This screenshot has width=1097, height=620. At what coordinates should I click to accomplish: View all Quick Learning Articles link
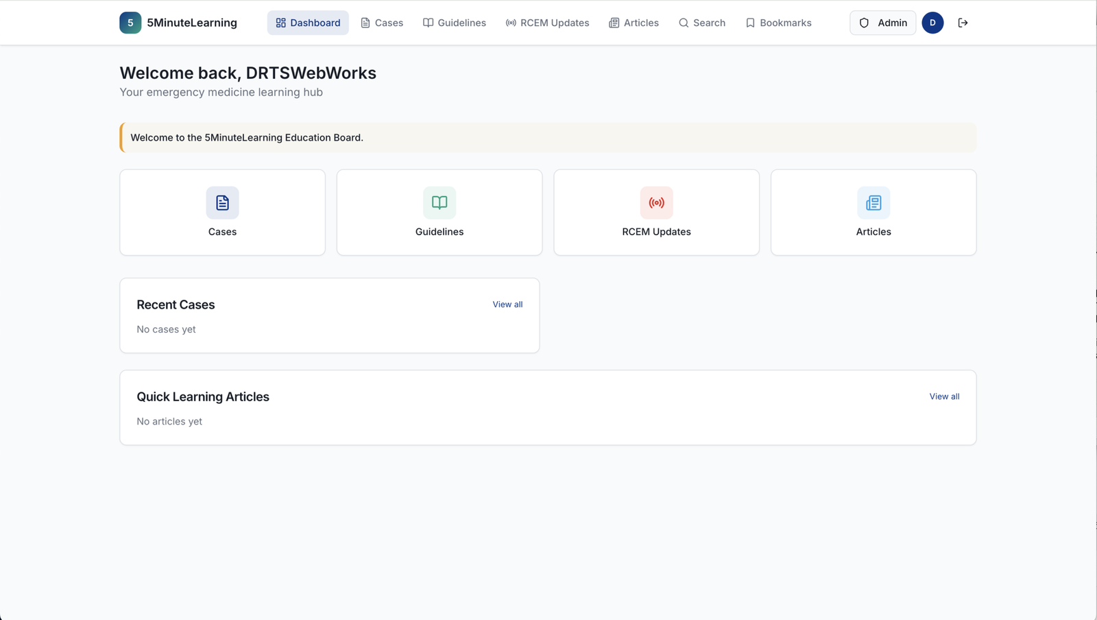[944, 396]
